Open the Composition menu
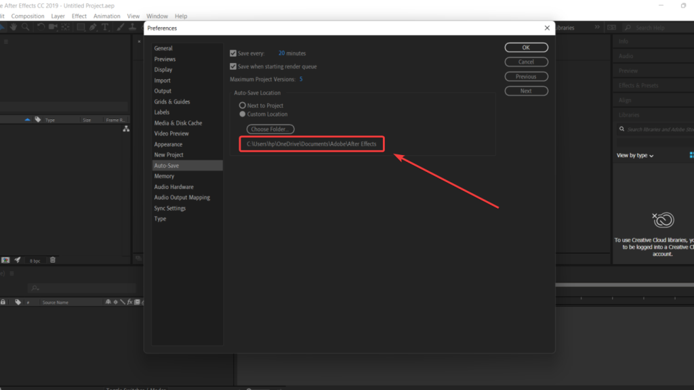 point(28,16)
